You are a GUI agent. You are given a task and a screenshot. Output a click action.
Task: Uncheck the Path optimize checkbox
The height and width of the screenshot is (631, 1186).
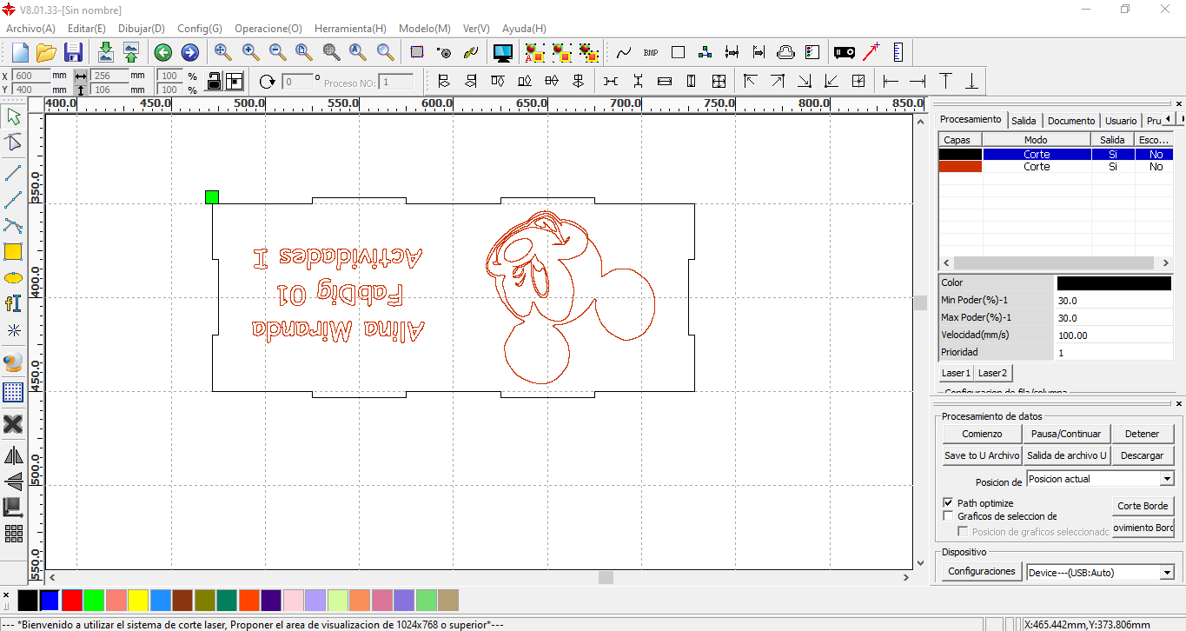948,502
